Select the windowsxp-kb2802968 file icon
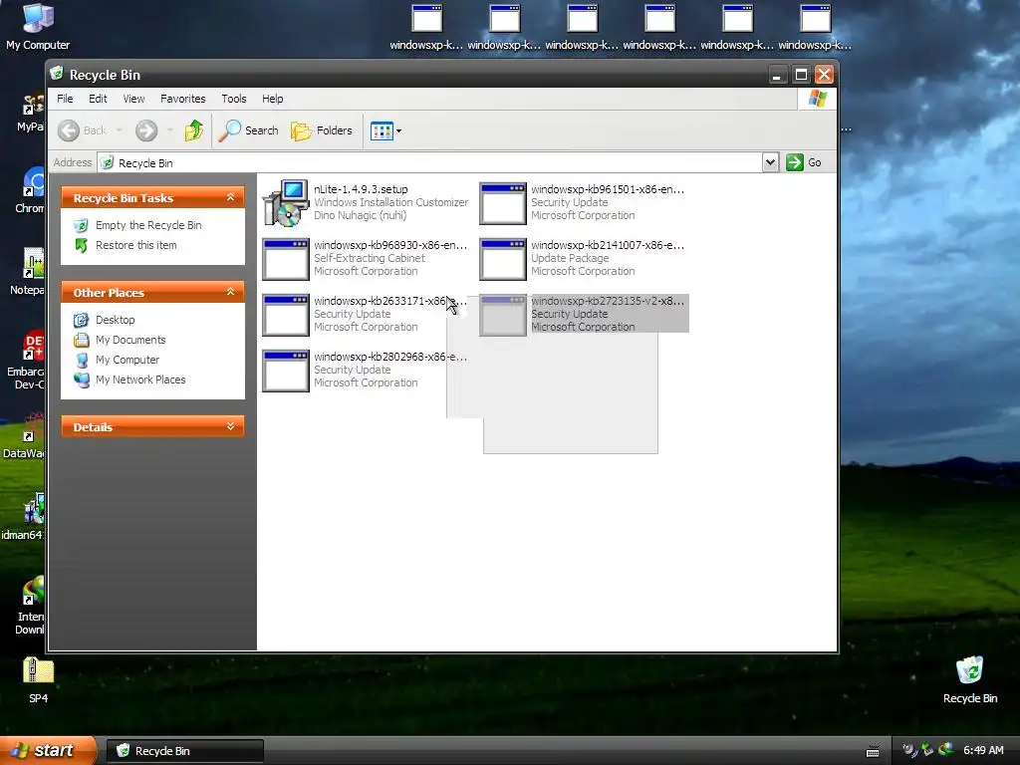 pos(286,372)
